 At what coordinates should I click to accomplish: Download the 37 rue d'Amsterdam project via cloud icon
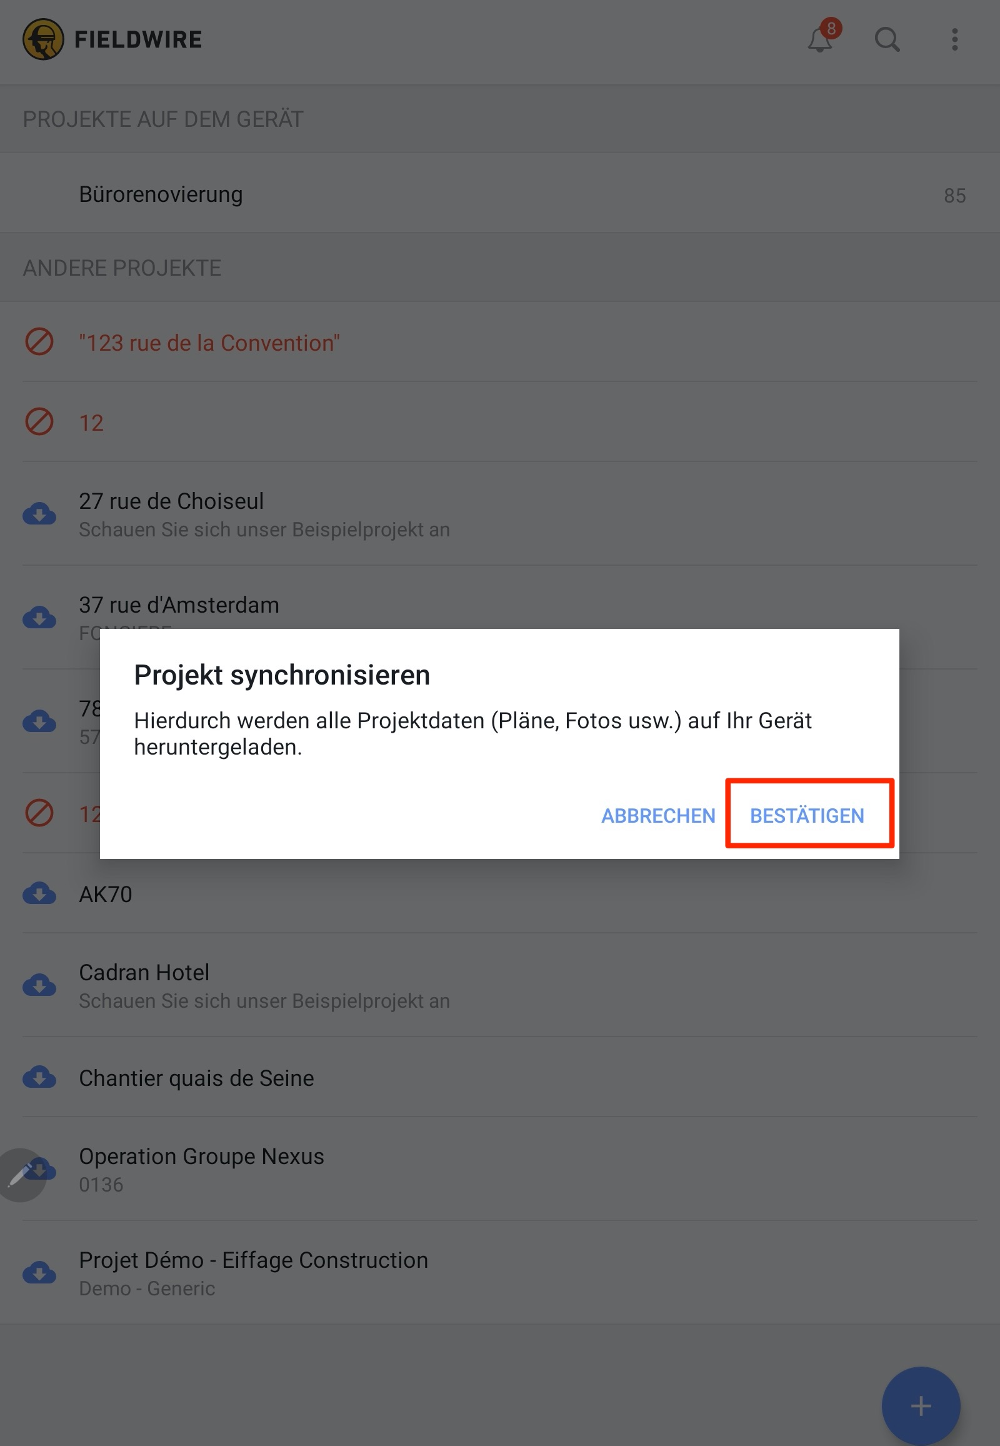pyautogui.click(x=39, y=618)
